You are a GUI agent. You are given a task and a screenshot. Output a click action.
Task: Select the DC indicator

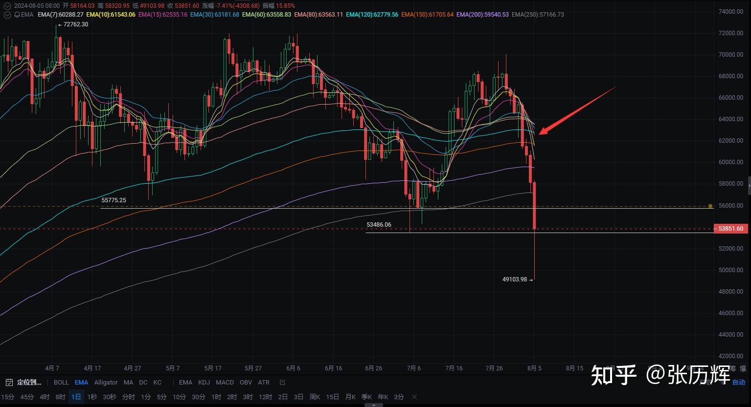pyautogui.click(x=143, y=383)
